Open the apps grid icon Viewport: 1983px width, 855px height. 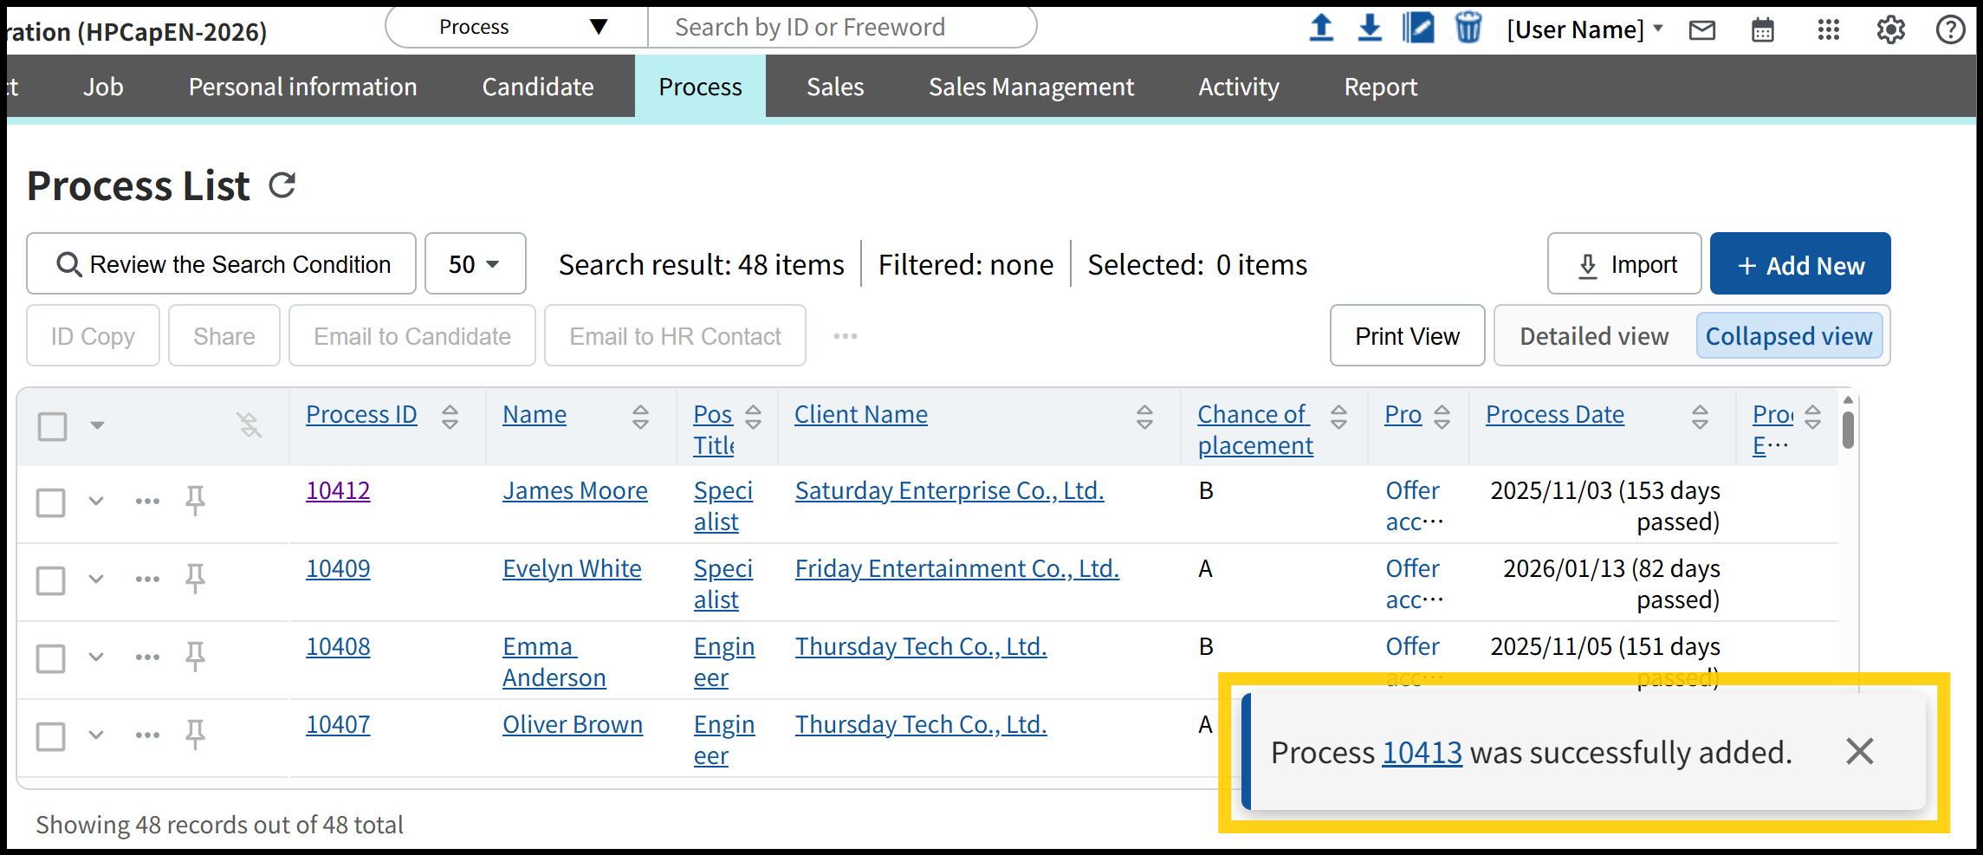[1828, 30]
